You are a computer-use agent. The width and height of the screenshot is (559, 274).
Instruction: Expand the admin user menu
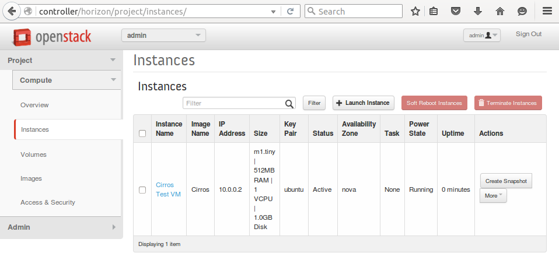481,36
